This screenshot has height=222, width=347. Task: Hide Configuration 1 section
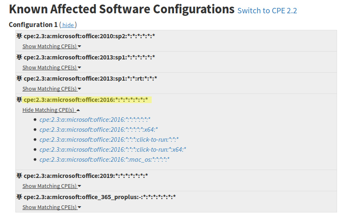pyautogui.click(x=68, y=25)
